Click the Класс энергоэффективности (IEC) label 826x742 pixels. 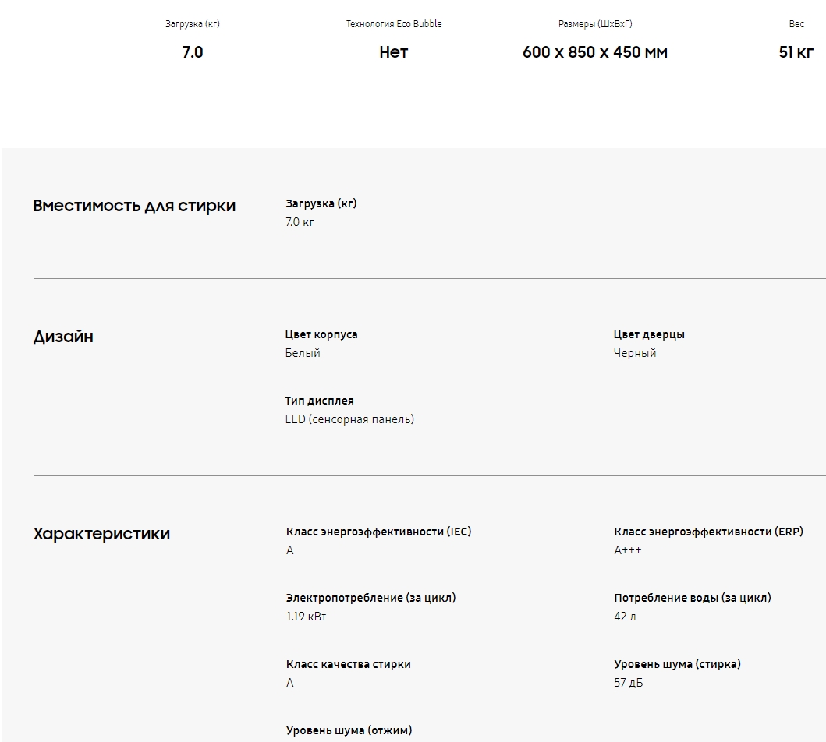[378, 532]
